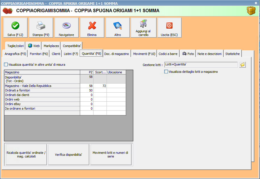
Task: Exit using the Uscita (ESC) button
Action: [x=169, y=27]
